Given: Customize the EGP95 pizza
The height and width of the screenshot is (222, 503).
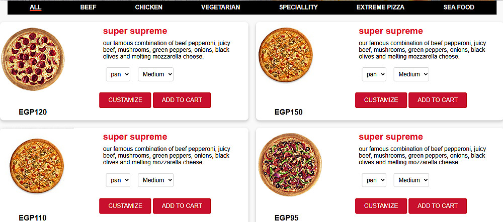Looking at the screenshot, I should click(381, 206).
